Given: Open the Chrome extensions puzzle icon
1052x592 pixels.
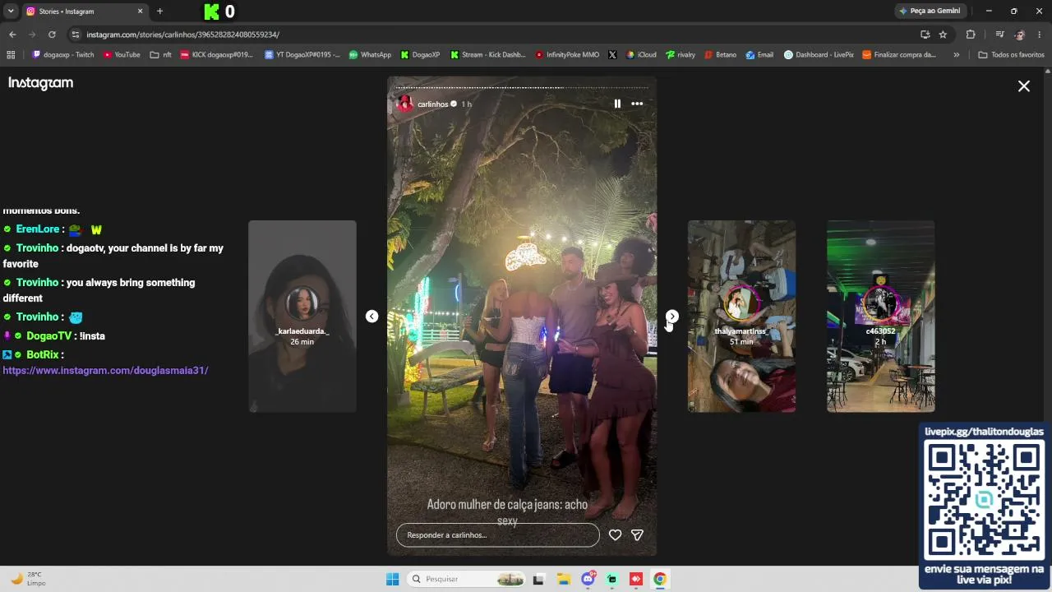Looking at the screenshot, I should click(x=971, y=35).
